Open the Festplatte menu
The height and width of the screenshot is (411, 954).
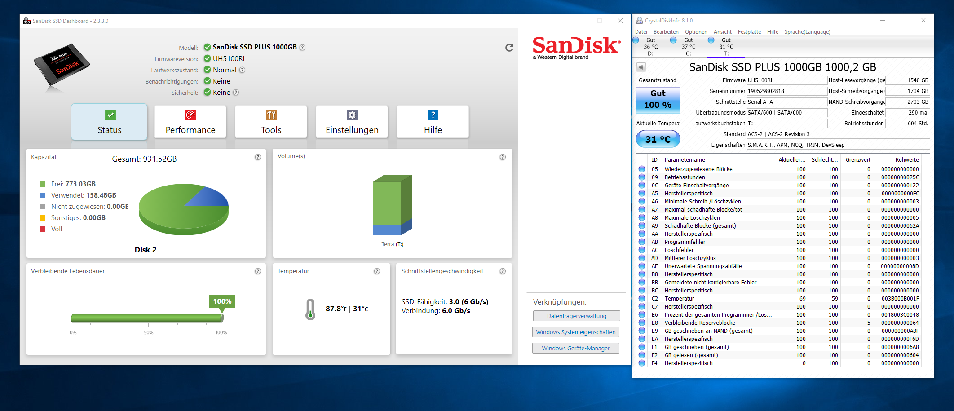click(x=749, y=32)
